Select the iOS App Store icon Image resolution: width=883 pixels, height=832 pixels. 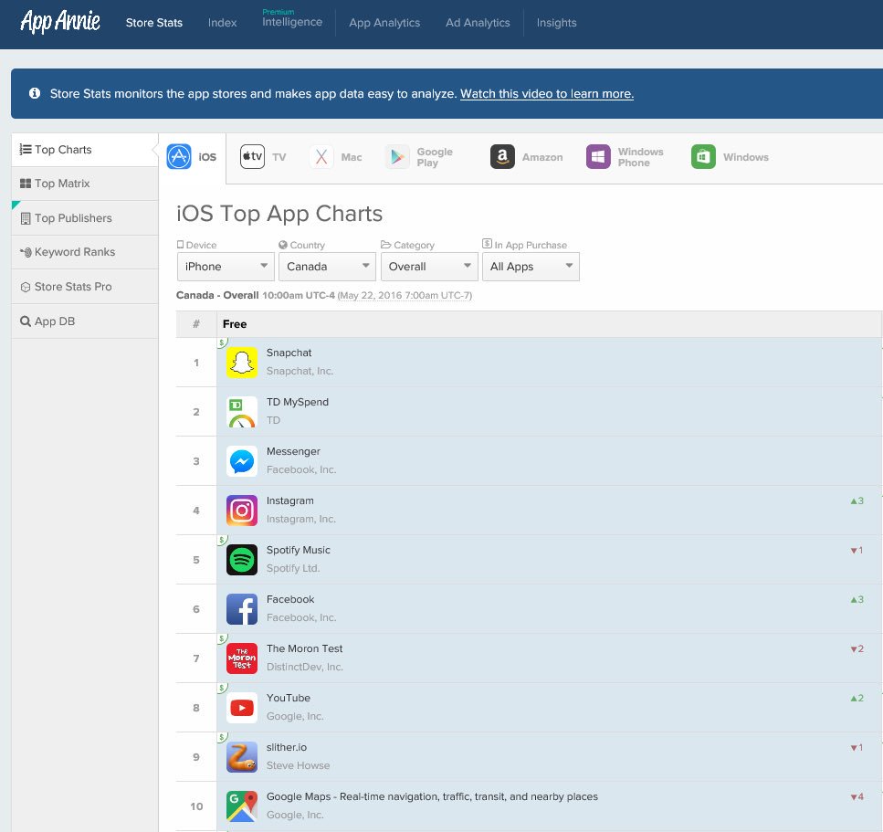pyautogui.click(x=179, y=156)
